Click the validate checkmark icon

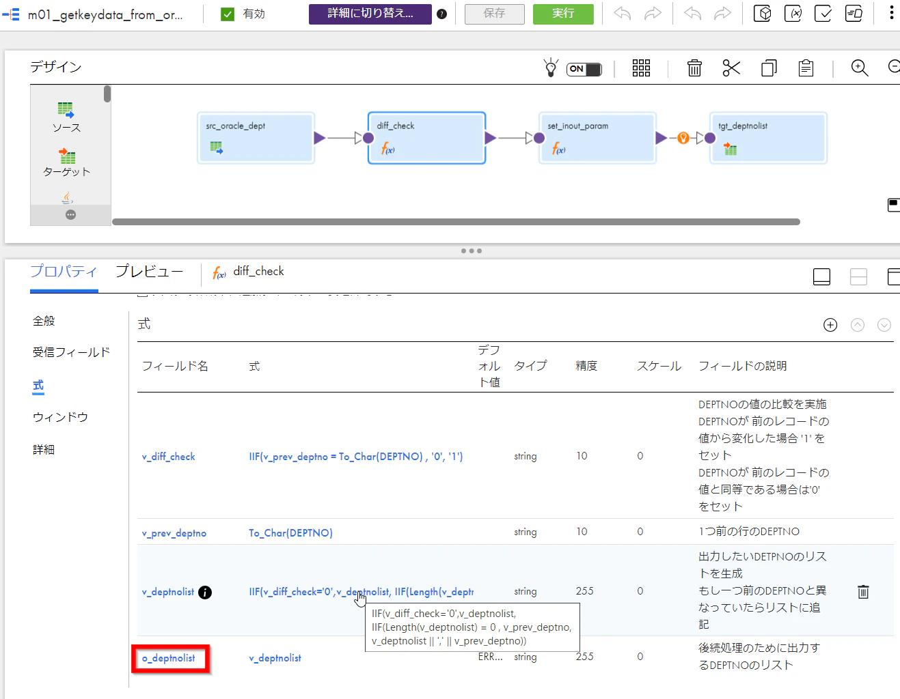click(823, 14)
